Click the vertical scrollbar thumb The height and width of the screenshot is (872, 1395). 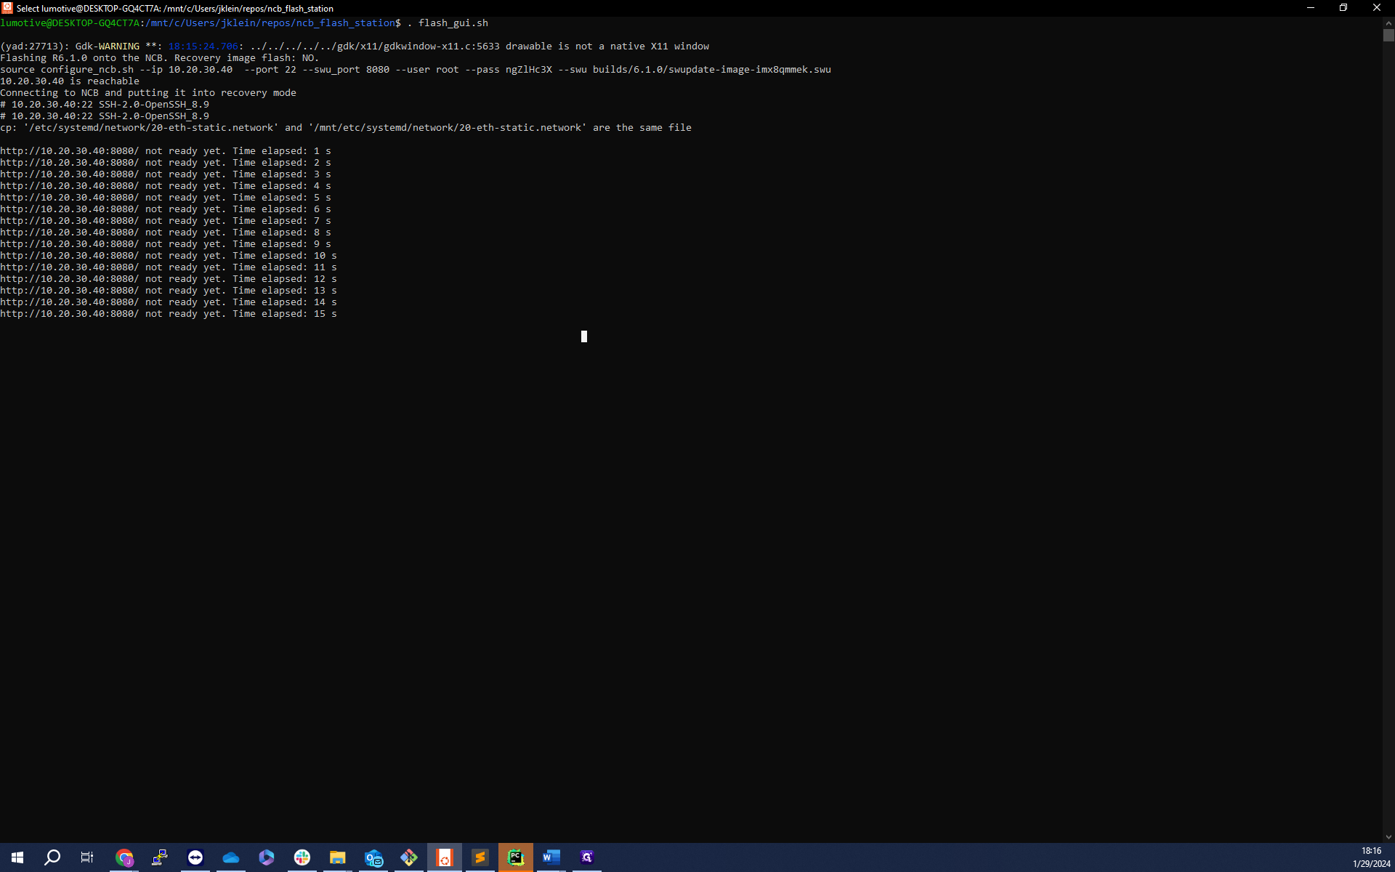pyautogui.click(x=1388, y=35)
